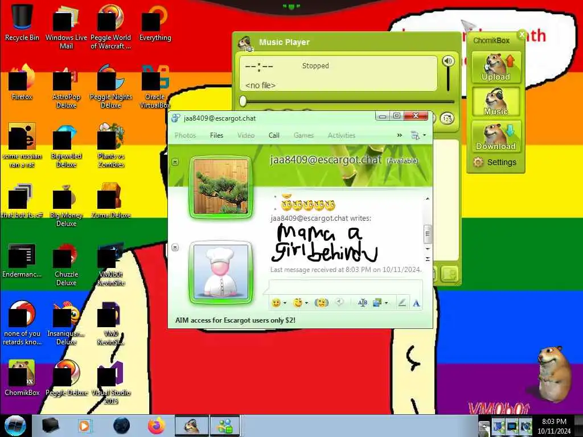Click the message input field
Image resolution: width=583 pixels, height=437 pixels.
point(346,287)
